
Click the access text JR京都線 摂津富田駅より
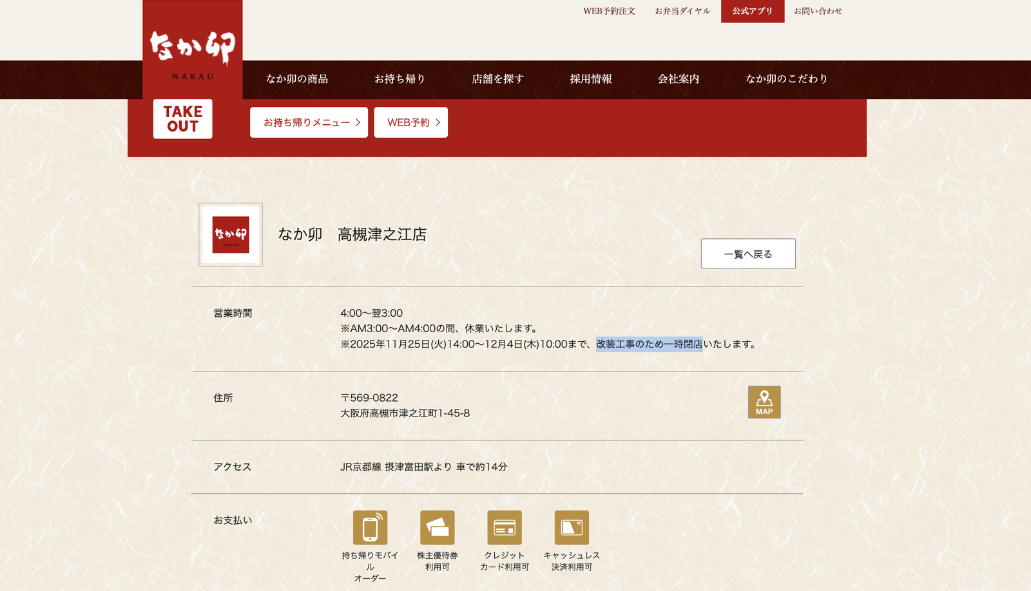point(396,467)
